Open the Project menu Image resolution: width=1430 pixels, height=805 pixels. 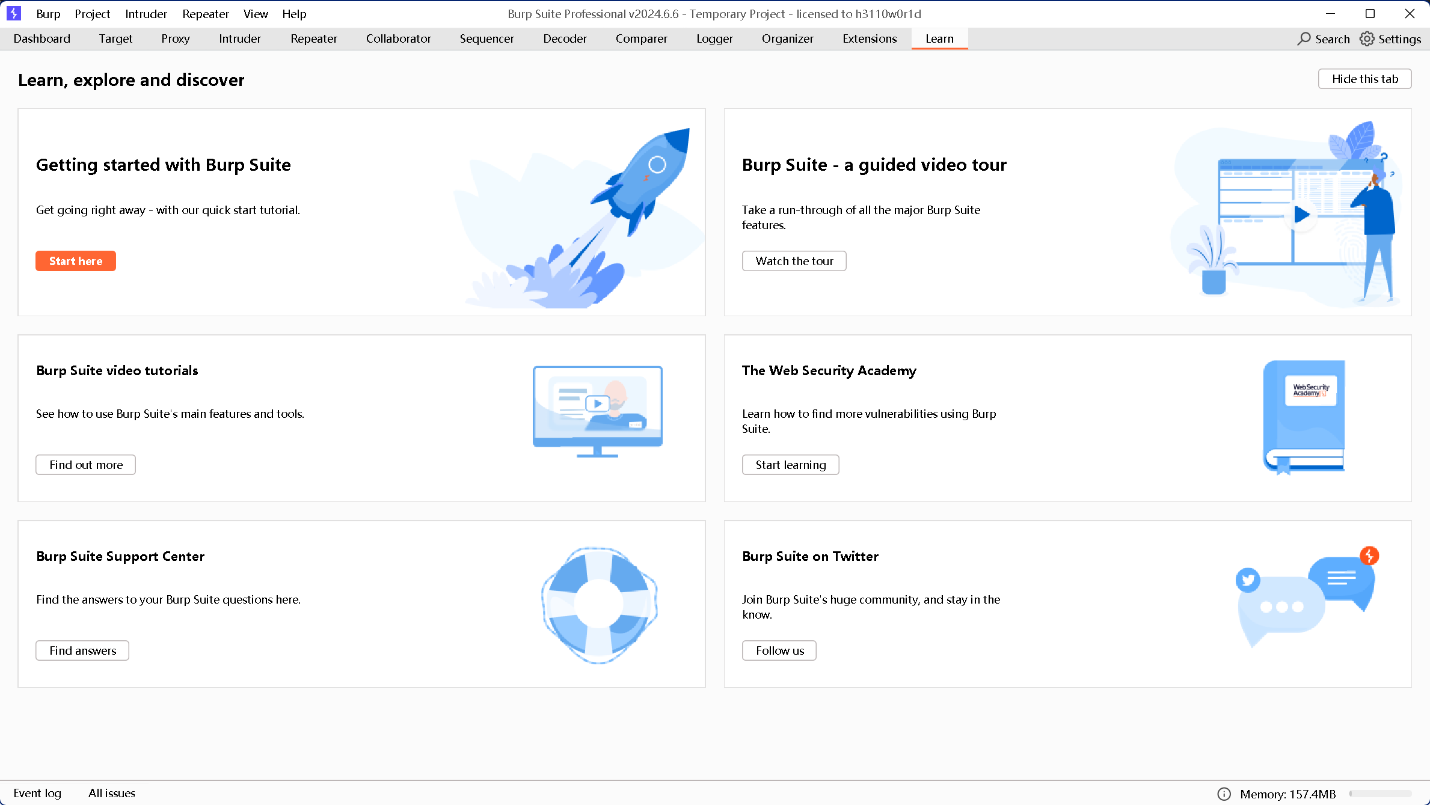pyautogui.click(x=92, y=13)
